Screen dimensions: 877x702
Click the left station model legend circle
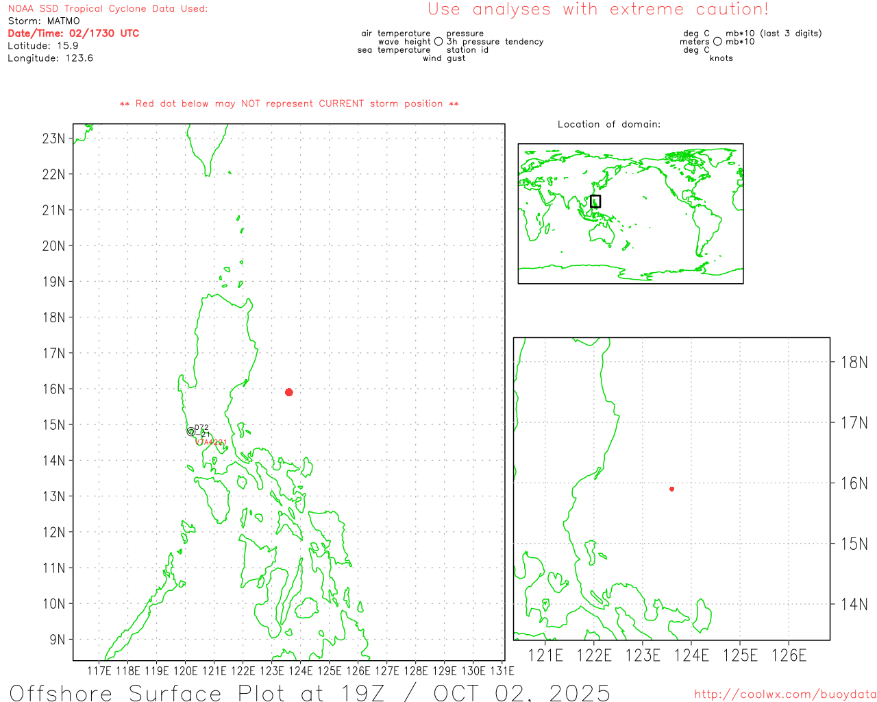[x=438, y=42]
